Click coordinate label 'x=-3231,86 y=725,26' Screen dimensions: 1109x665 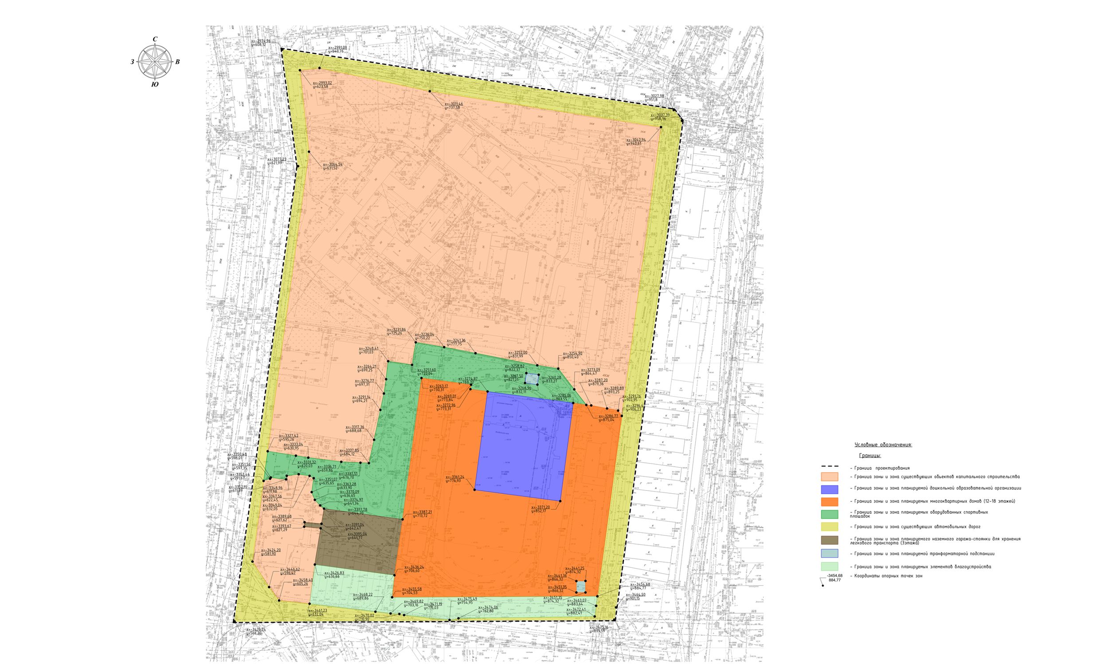point(396,331)
